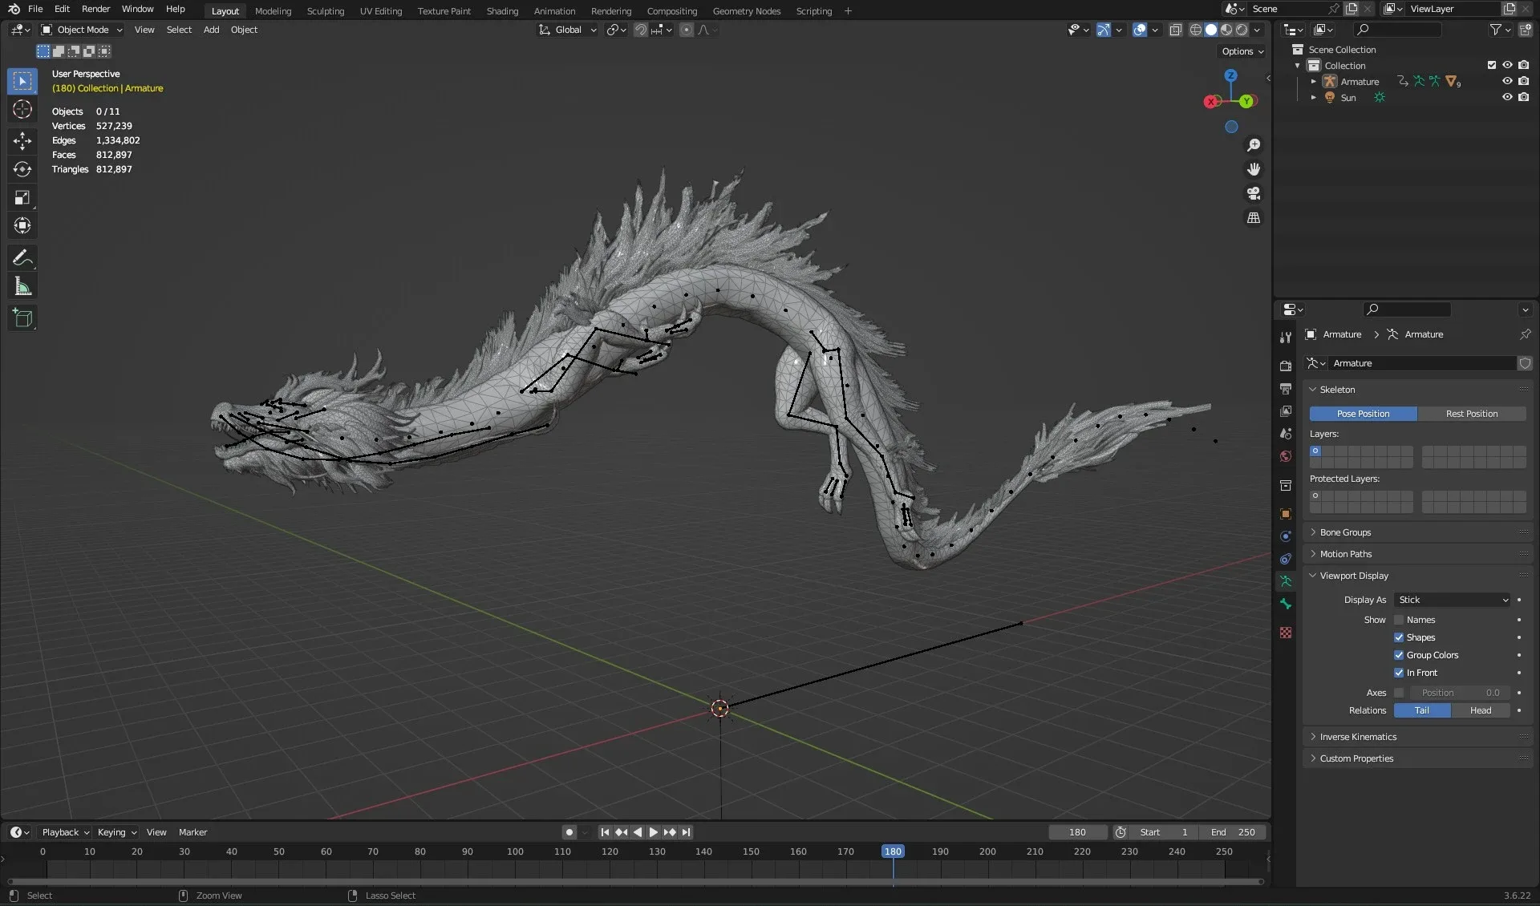Select the Measure tool
The height and width of the screenshot is (906, 1540).
tap(22, 285)
